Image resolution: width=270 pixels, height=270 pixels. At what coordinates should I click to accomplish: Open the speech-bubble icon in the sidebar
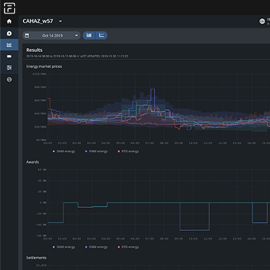pyautogui.click(x=9, y=34)
